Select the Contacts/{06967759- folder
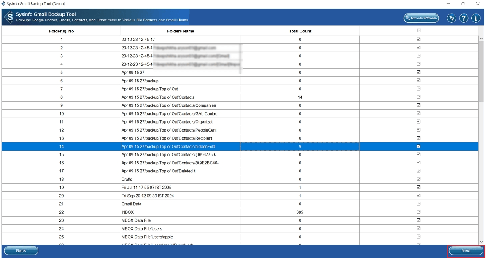 point(169,155)
